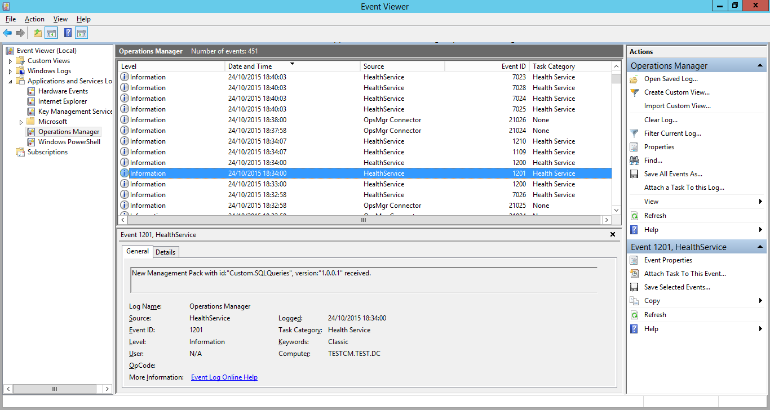
Task: Select the event 21026 OpsMgr Connector row
Action: [x=365, y=120]
